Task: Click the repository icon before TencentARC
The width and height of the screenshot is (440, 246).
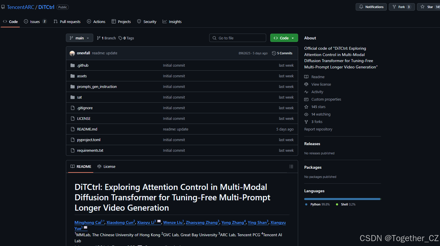Action: pyautogui.click(x=3, y=7)
